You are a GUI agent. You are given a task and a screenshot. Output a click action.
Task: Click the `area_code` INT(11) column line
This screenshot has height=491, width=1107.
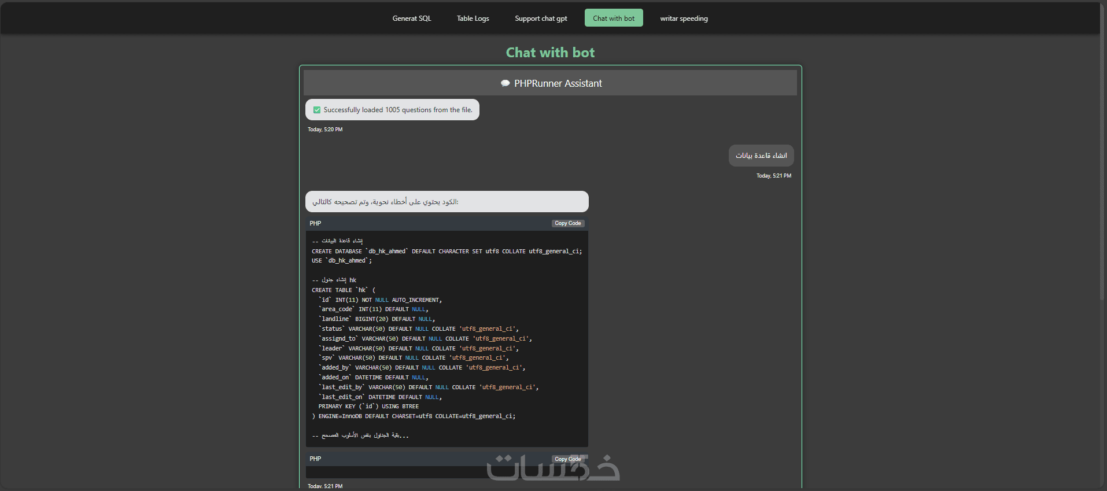click(374, 309)
